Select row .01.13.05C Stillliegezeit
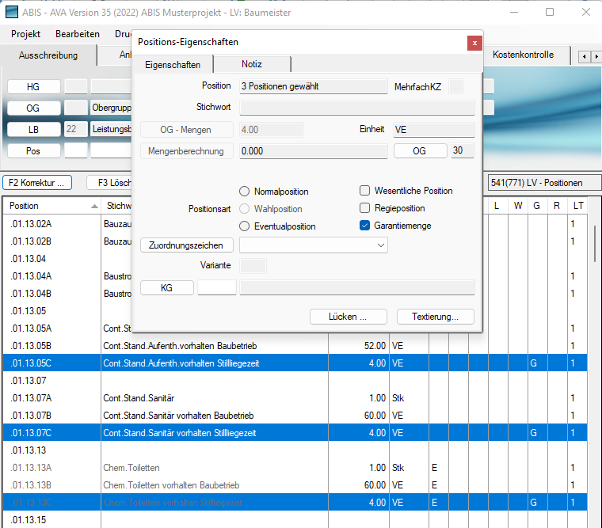Screen dimensions: 602x528 coord(295,363)
